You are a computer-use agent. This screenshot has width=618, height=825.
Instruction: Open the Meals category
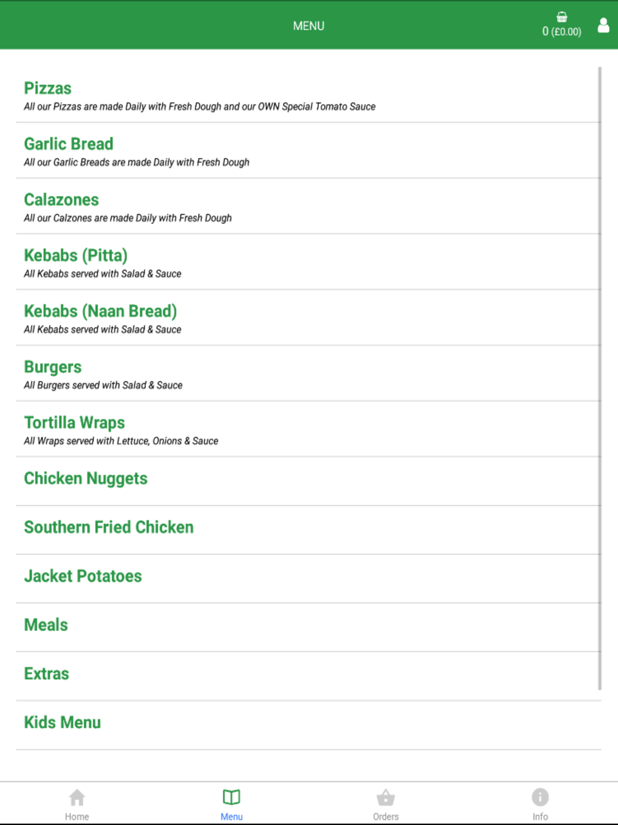(308, 628)
